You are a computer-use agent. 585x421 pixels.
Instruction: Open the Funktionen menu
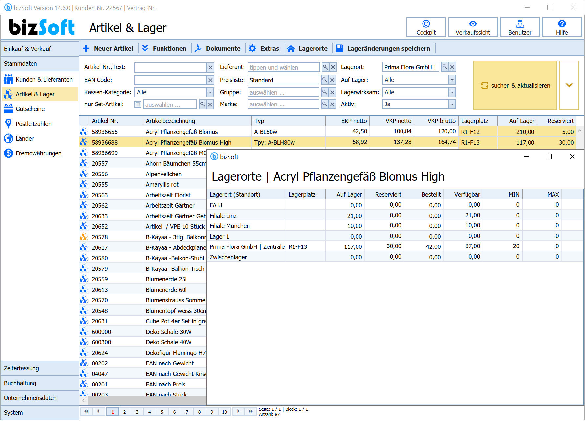[x=164, y=48]
